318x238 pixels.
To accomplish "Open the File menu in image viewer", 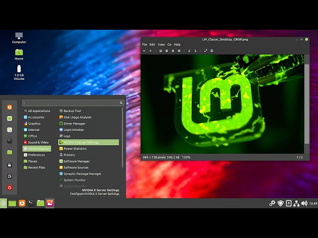I will [145, 45].
